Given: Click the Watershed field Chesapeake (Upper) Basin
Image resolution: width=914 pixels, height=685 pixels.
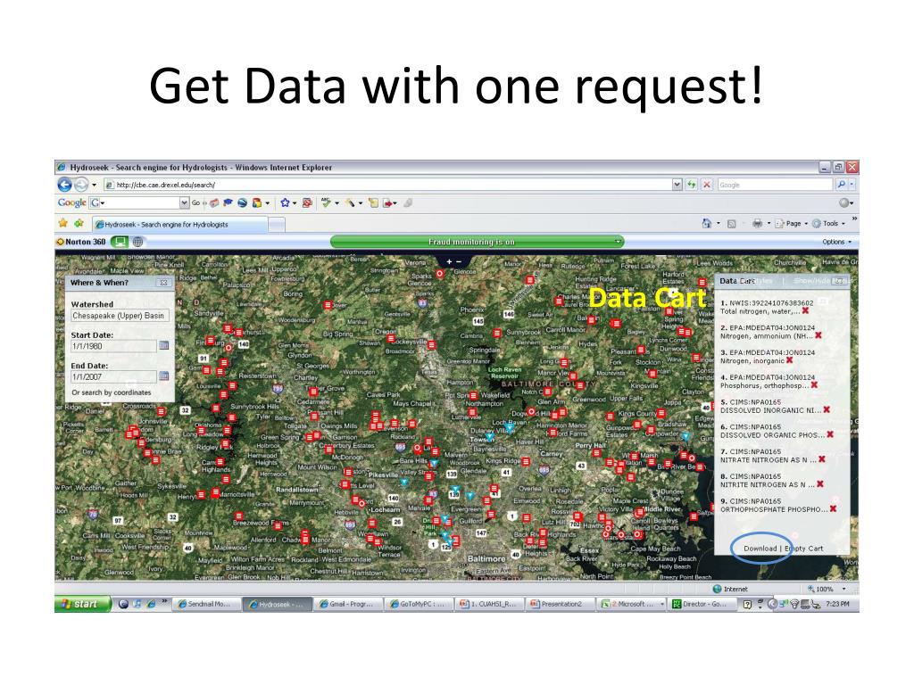Looking at the screenshot, I should click(120, 316).
